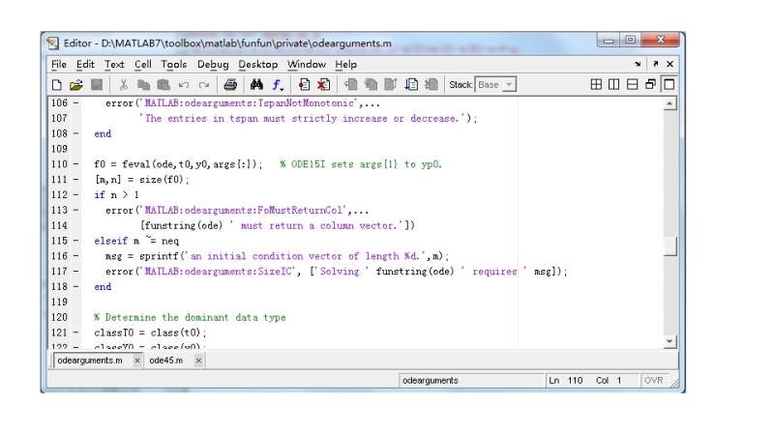The width and height of the screenshot is (774, 435).
Task: Click the debug Step Out icon
Action: click(391, 85)
